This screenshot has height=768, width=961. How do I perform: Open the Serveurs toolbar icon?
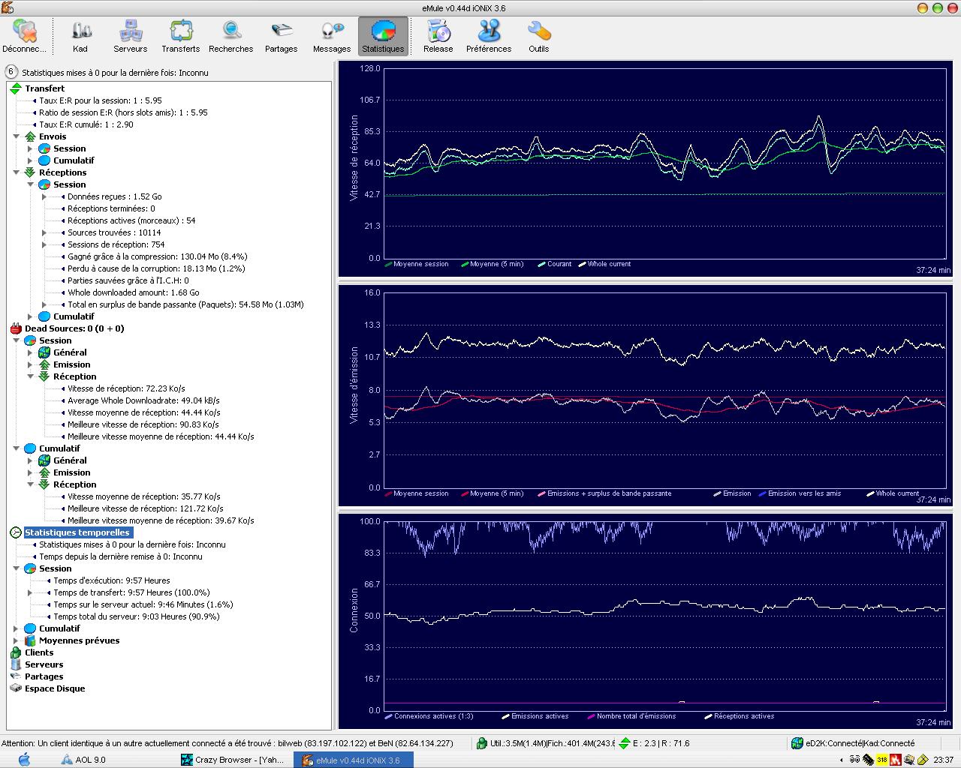coord(131,36)
